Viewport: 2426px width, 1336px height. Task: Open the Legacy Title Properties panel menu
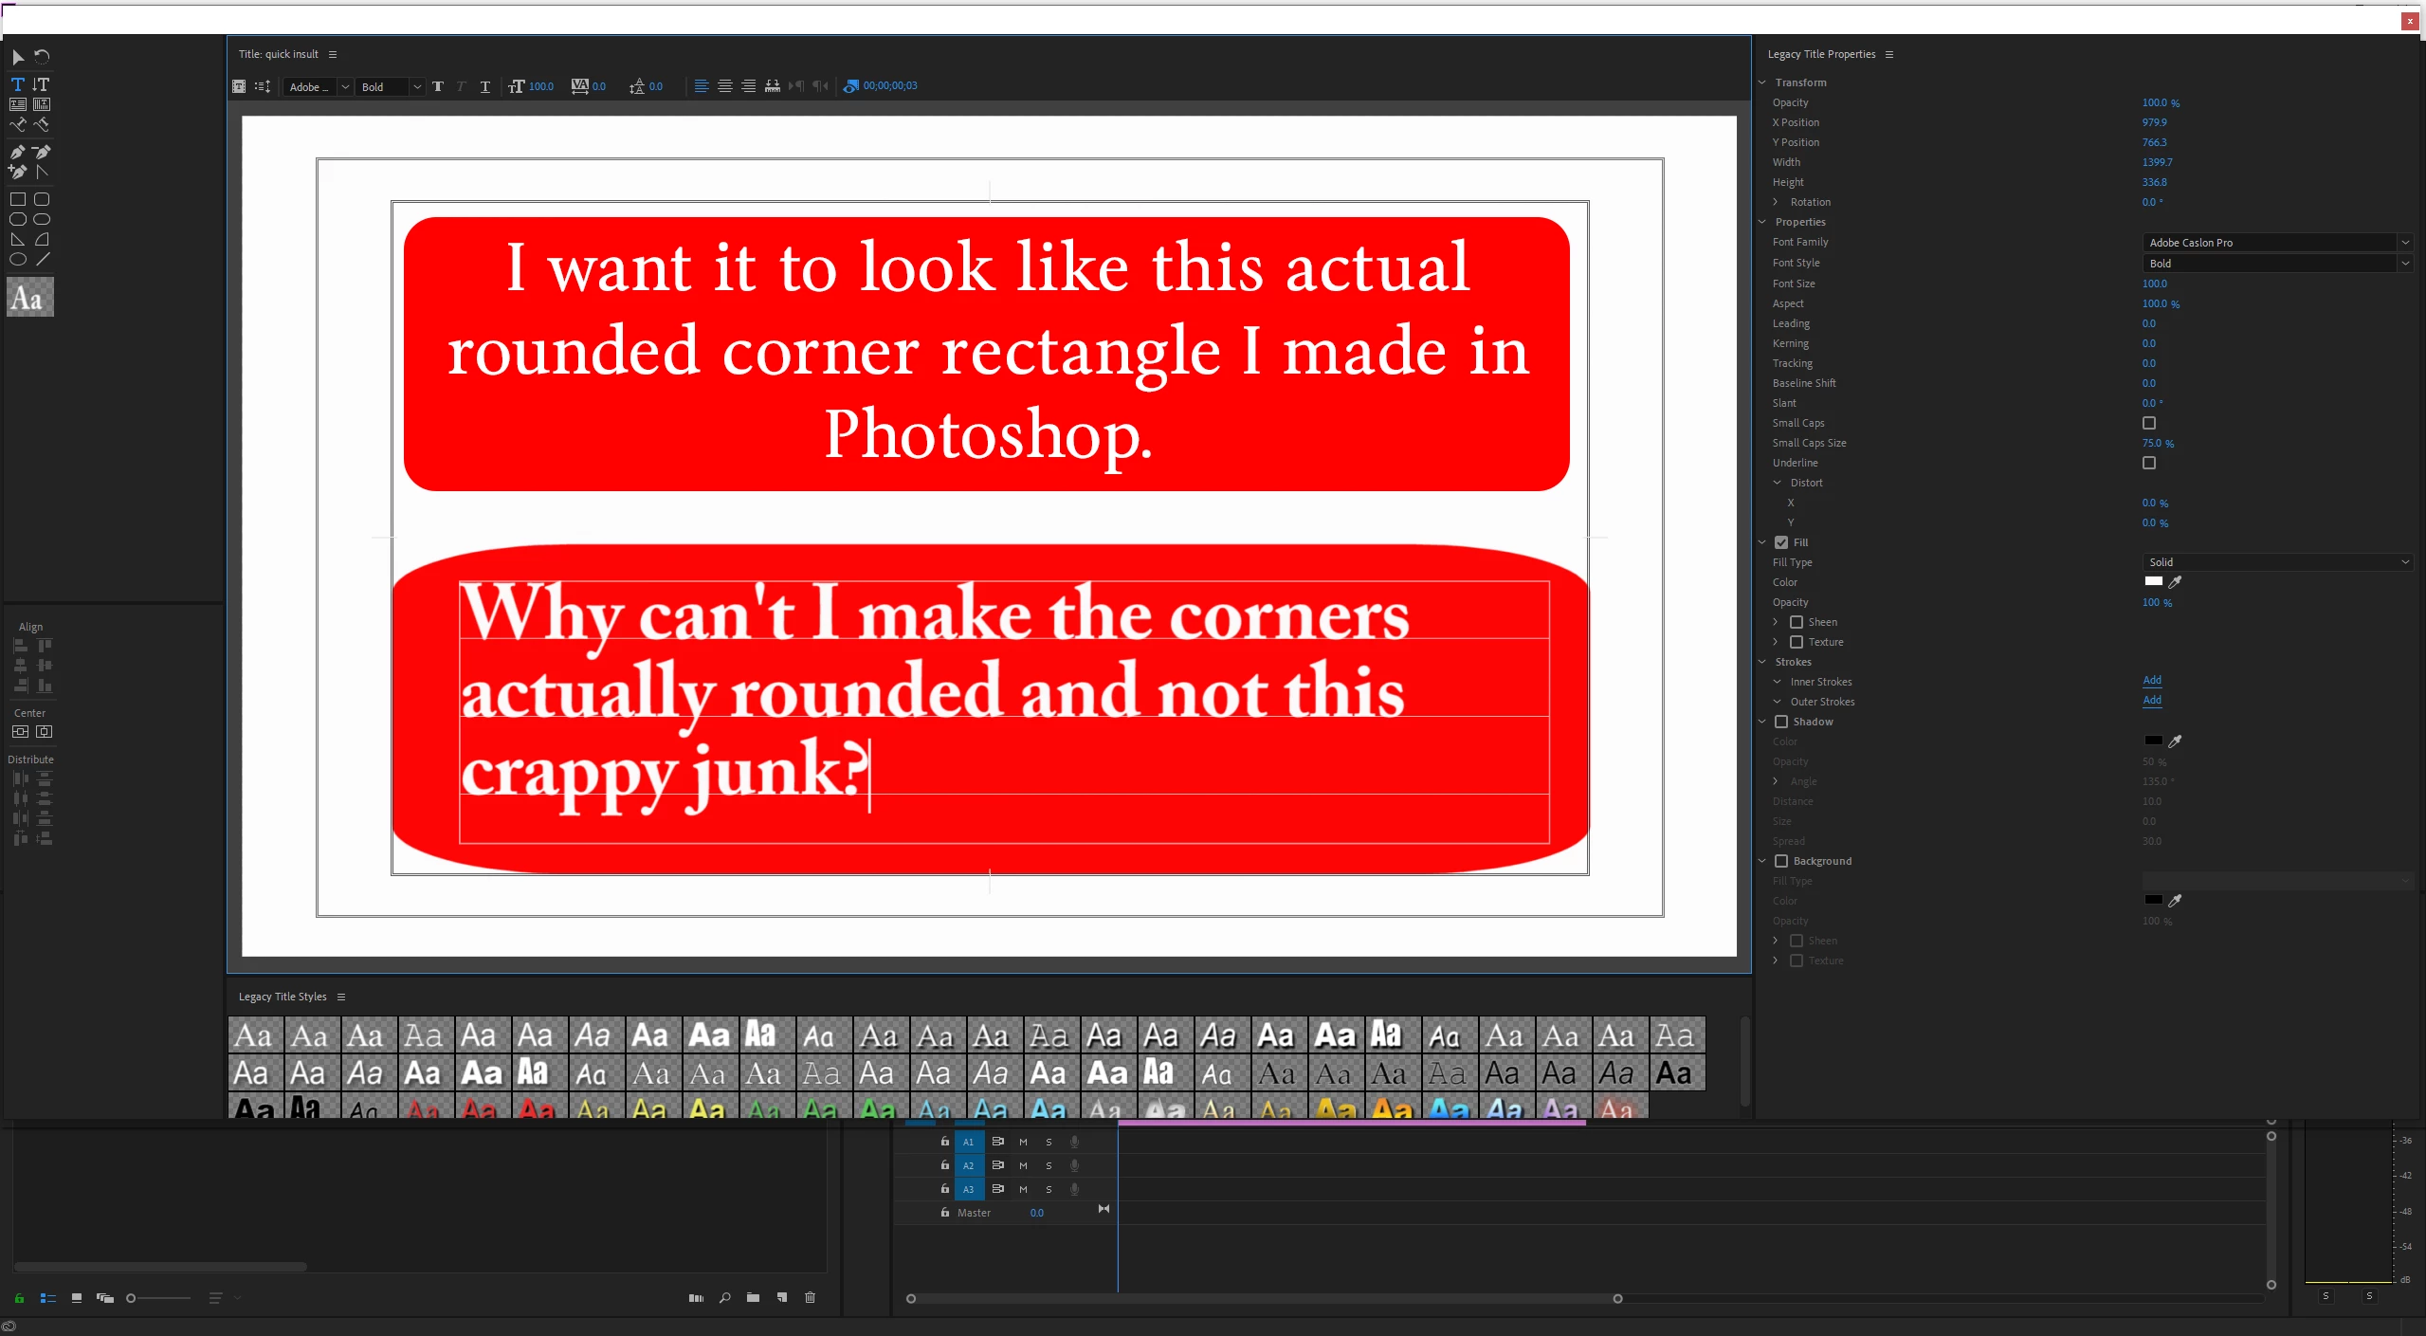pyautogui.click(x=1889, y=54)
